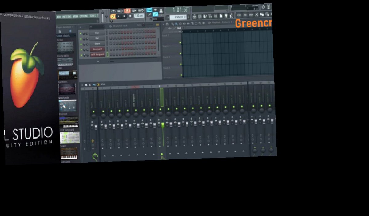The height and width of the screenshot is (216, 369).
Task: Select the MiniSynth plugin thumbnail
Action: (68, 105)
